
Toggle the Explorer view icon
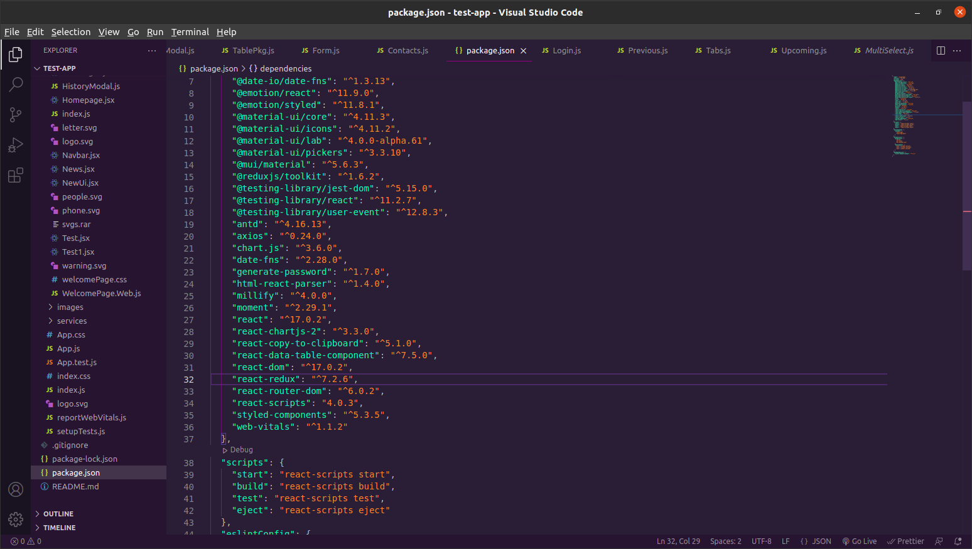pos(16,55)
